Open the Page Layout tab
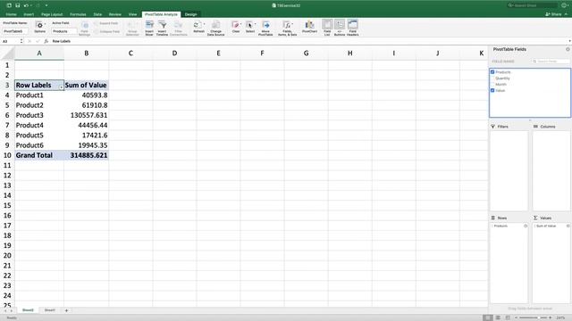572x321 pixels. (x=52, y=14)
